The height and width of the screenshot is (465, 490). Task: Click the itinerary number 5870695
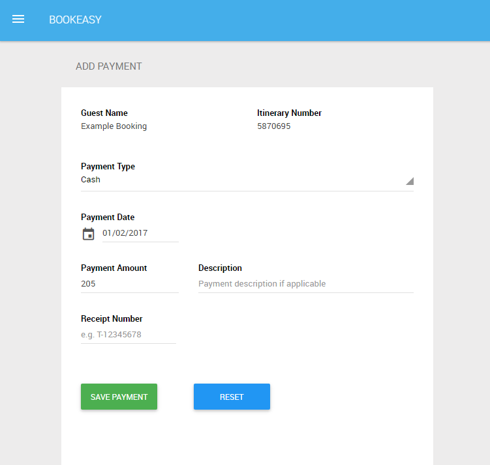tap(274, 126)
